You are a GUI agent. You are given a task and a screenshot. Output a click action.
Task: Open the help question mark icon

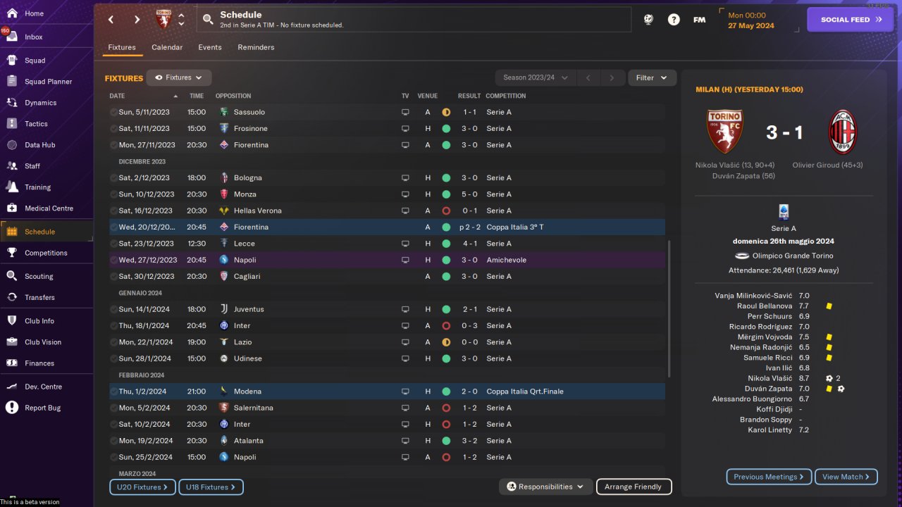coord(674,20)
